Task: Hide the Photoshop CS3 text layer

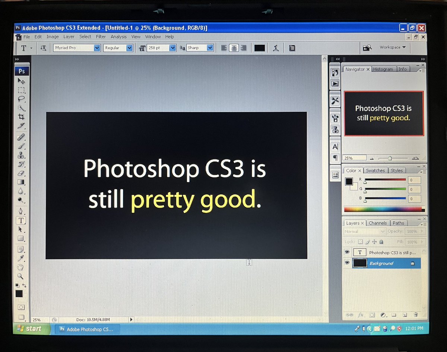Action: click(347, 252)
